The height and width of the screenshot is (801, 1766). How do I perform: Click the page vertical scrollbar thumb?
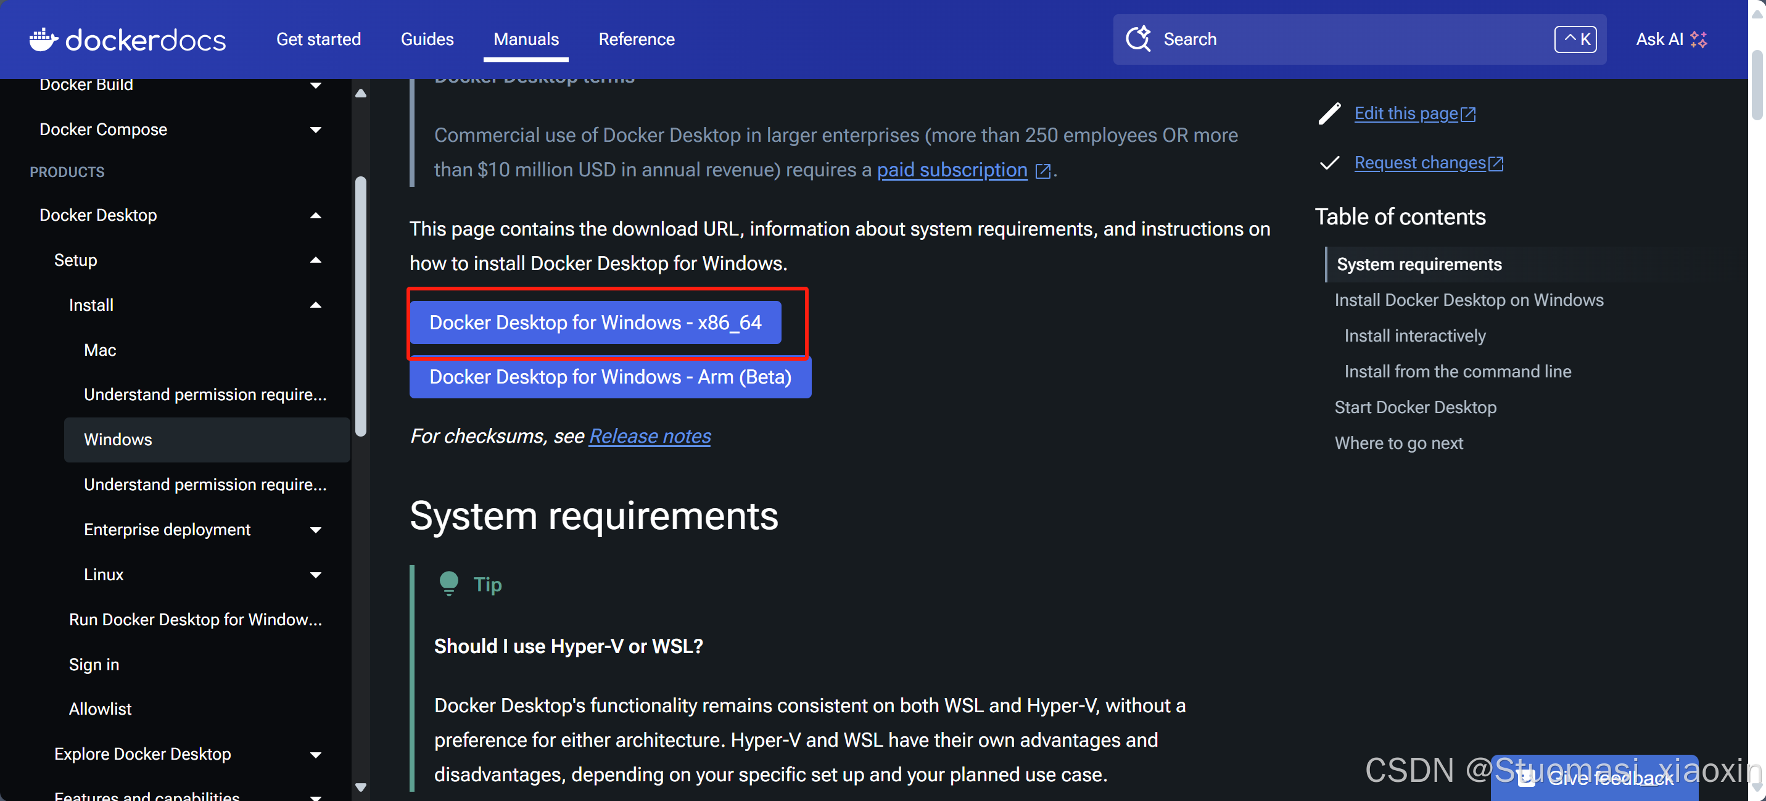coord(1757,85)
